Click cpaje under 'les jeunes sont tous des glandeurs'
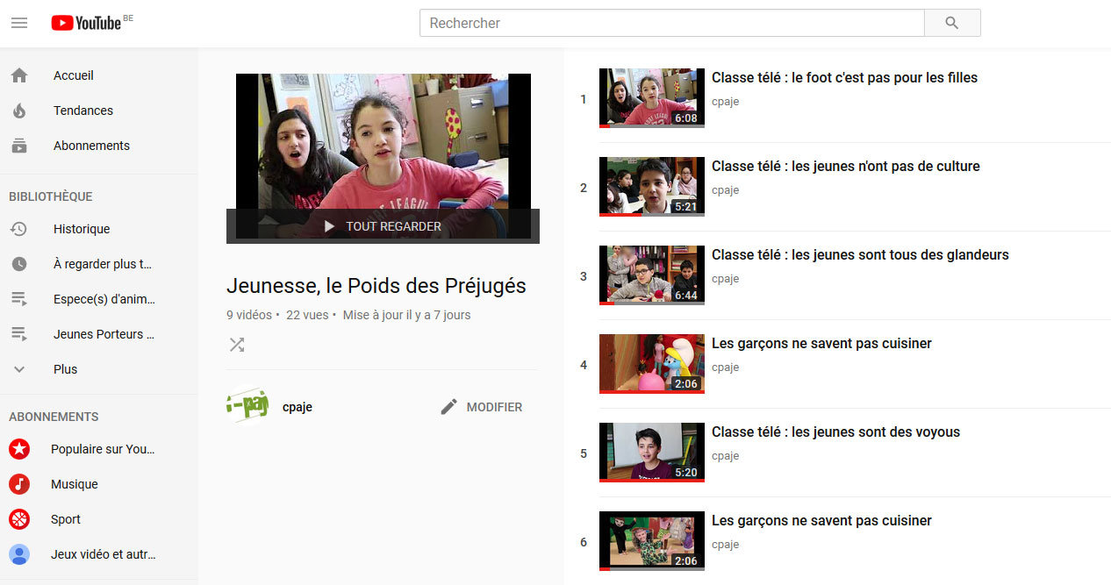 [726, 279]
